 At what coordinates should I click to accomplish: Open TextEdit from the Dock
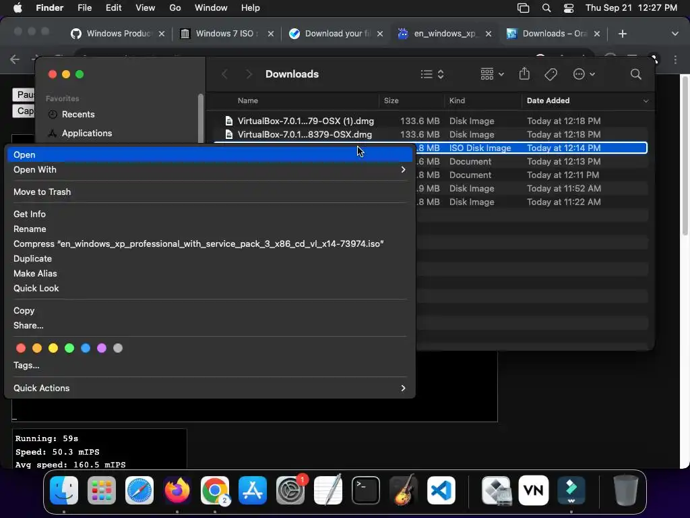[x=328, y=490]
